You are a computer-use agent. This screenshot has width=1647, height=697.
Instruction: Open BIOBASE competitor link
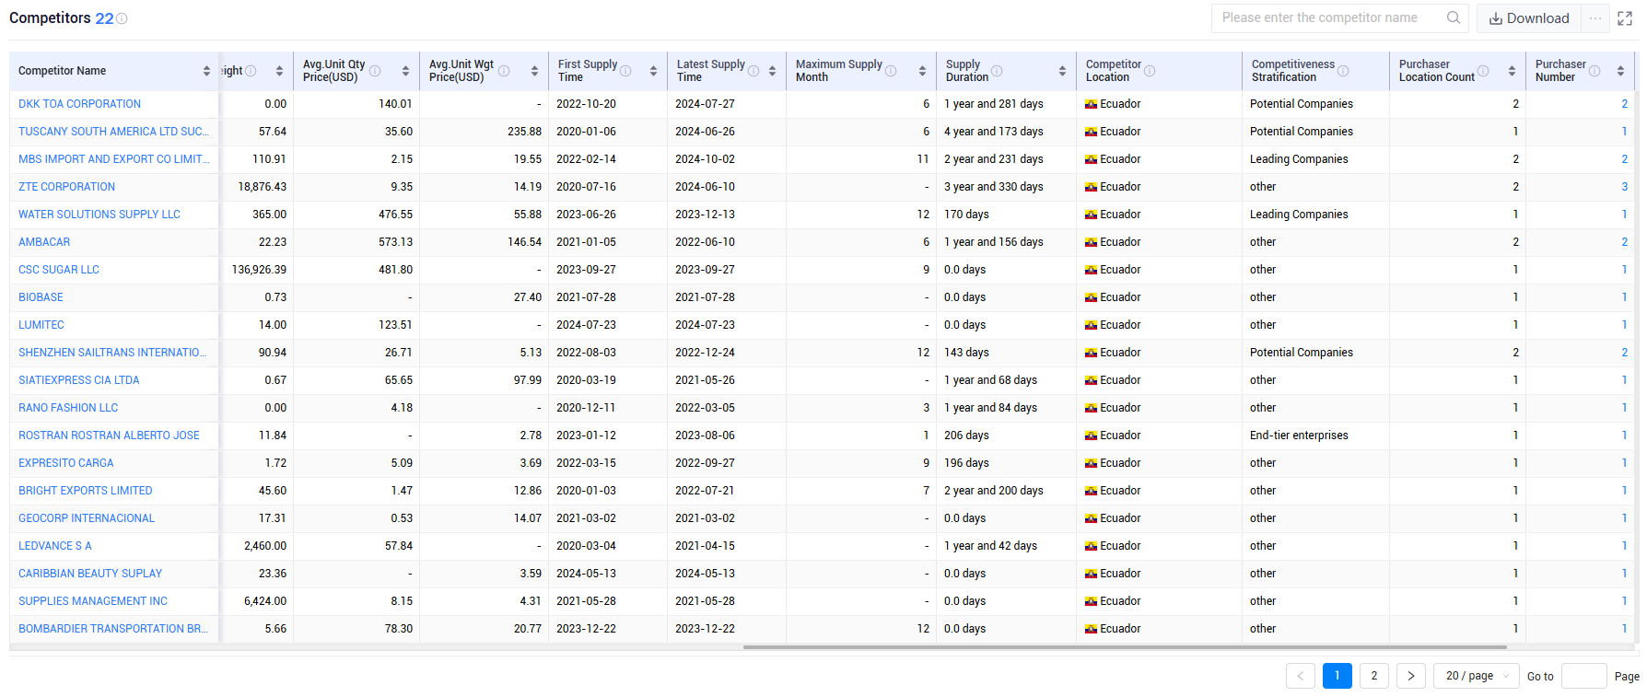coord(41,297)
